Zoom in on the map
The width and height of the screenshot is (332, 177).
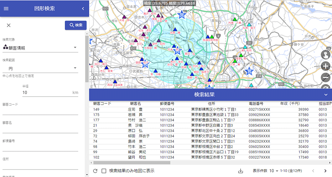[x=326, y=66]
